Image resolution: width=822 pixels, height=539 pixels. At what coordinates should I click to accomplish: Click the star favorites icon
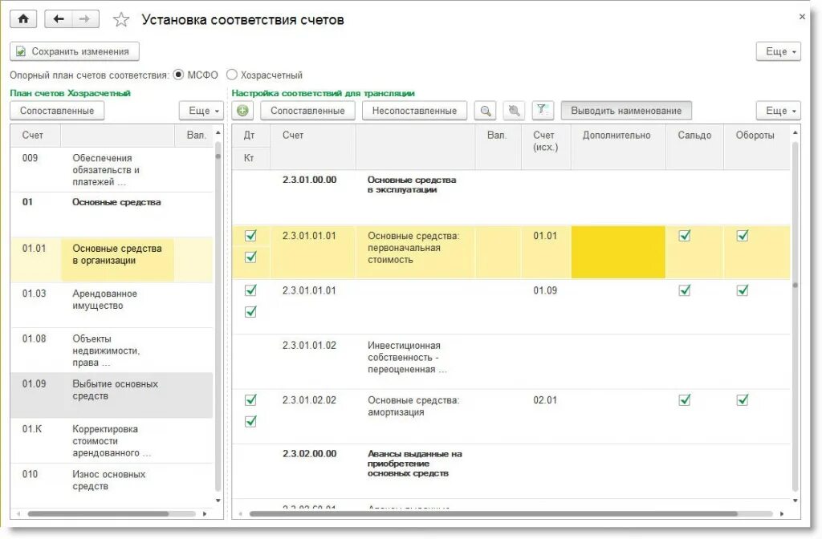point(121,18)
